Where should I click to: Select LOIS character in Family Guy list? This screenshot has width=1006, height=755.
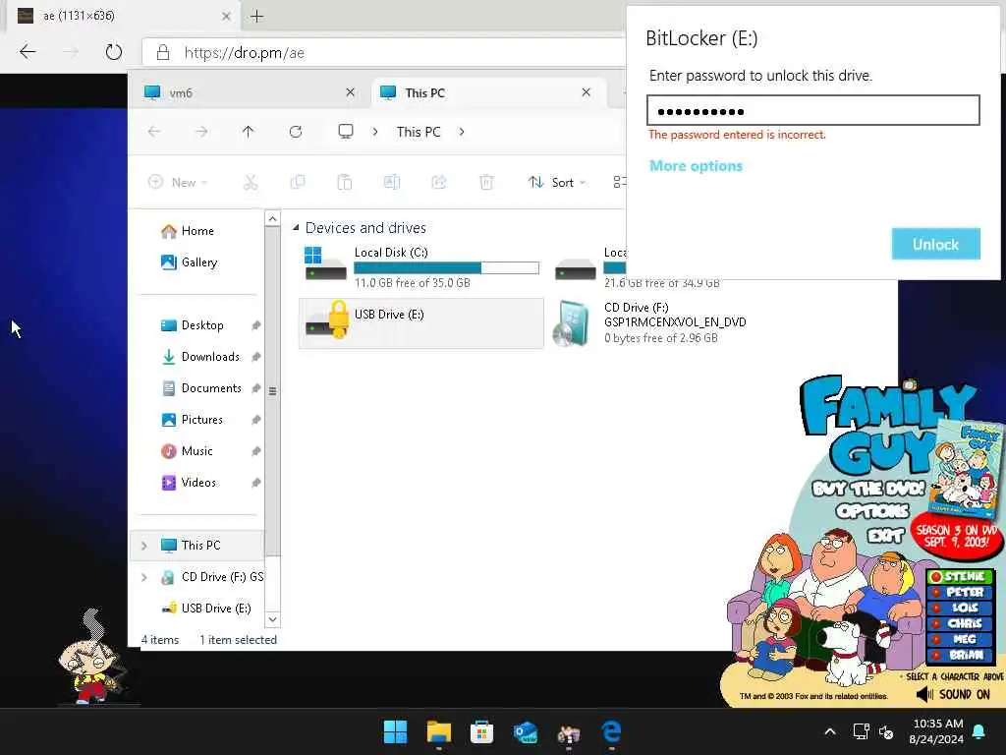(x=959, y=608)
